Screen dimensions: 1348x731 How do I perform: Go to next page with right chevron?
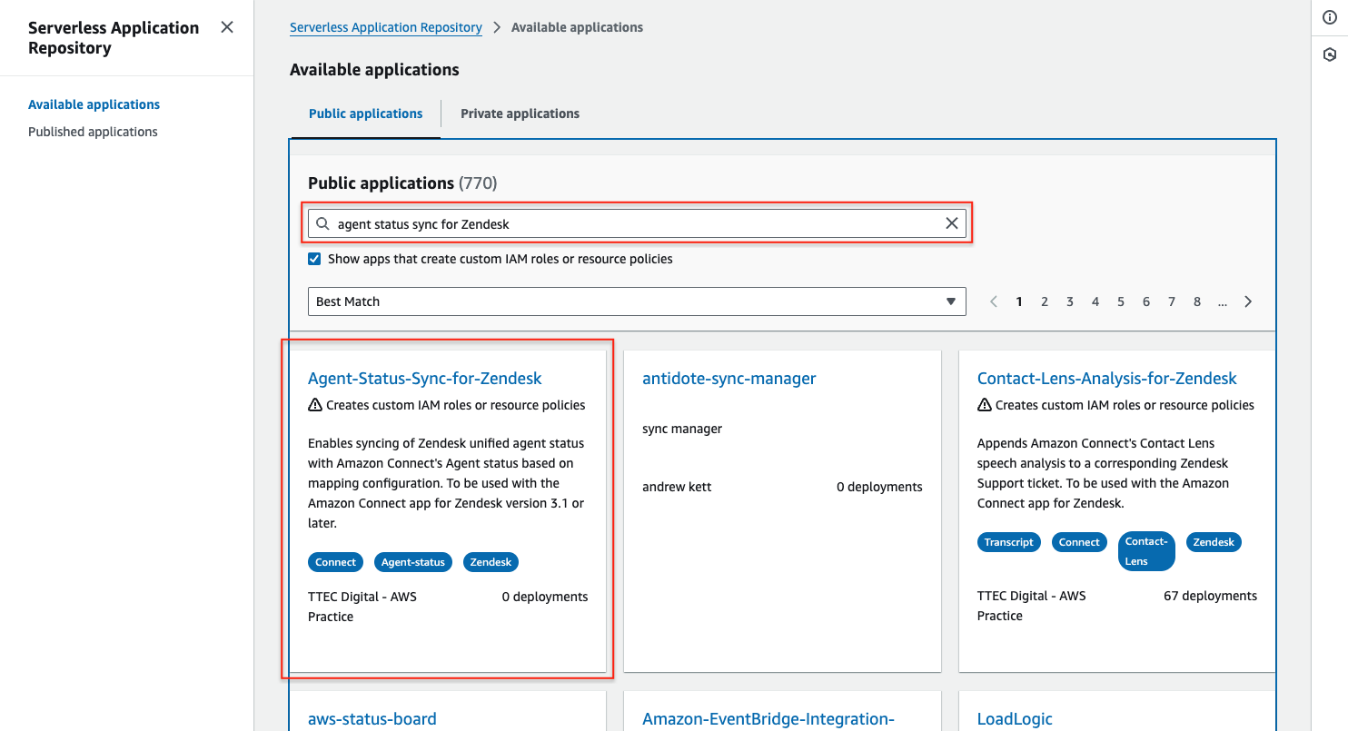click(1248, 301)
